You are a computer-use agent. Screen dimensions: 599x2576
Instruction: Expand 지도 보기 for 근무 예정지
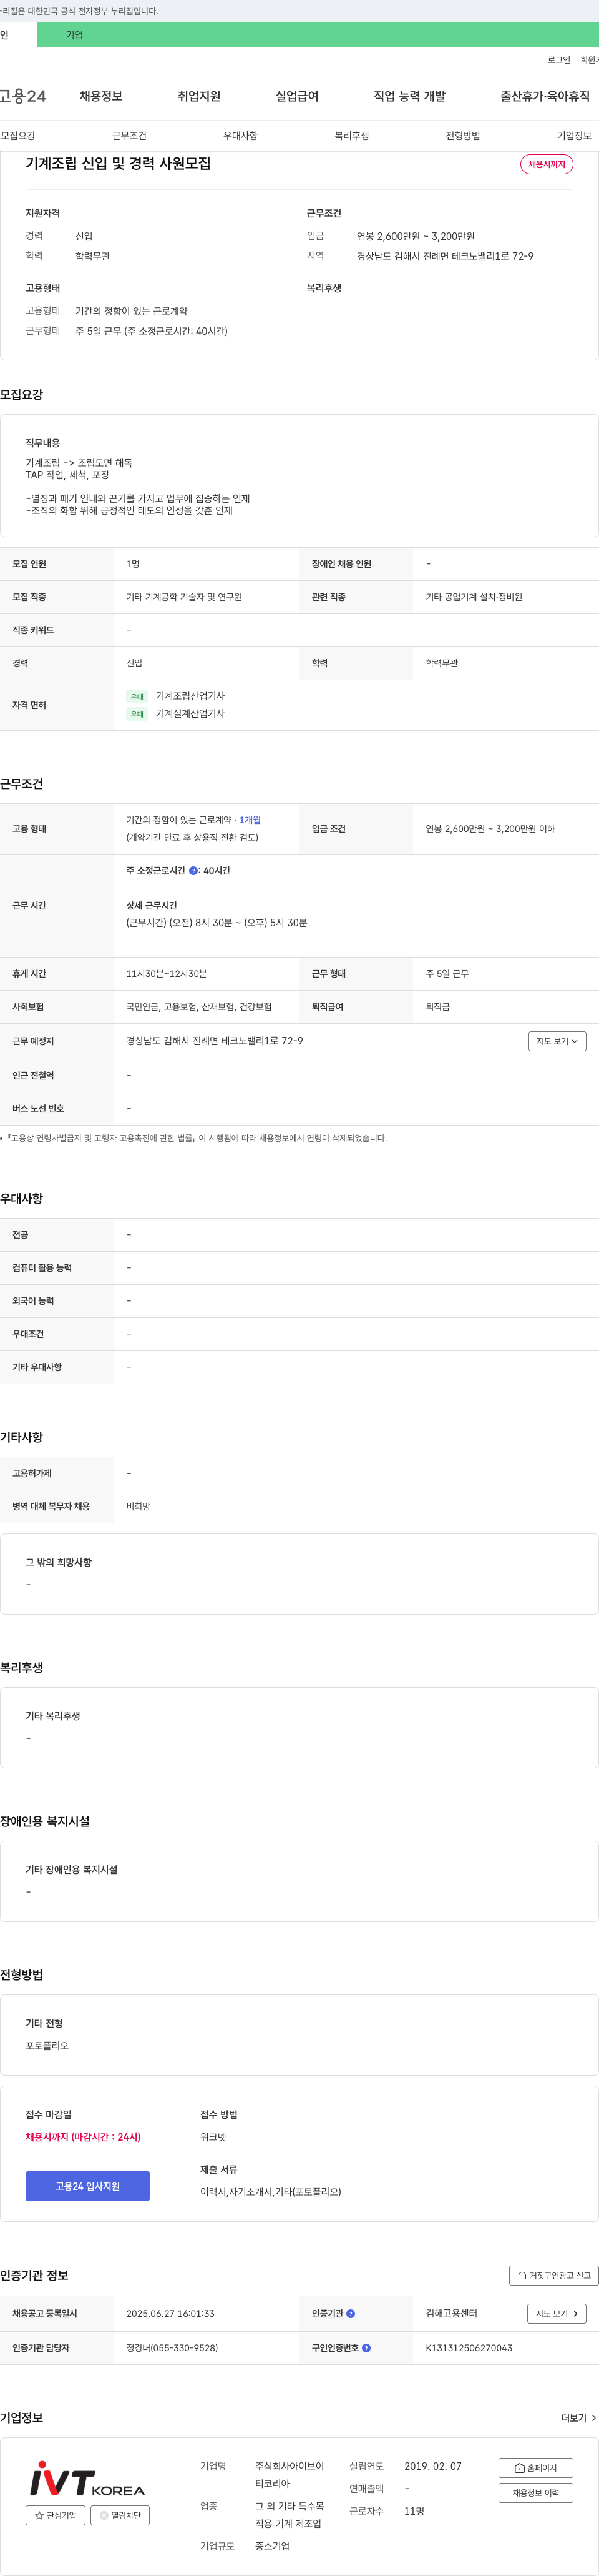557,1041
